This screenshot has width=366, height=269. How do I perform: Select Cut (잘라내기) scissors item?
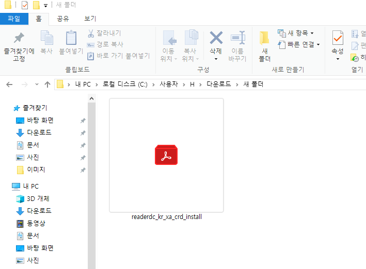(104, 33)
